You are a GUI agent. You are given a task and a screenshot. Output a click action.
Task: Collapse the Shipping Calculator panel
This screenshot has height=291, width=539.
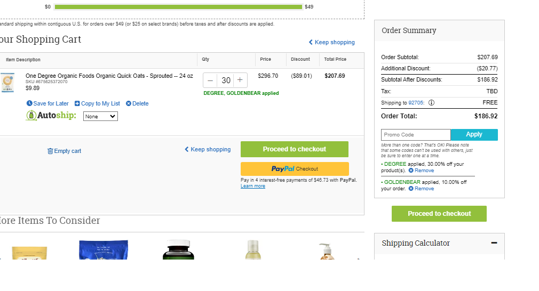494,243
